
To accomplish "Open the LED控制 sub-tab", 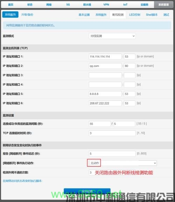I will 135,15.
